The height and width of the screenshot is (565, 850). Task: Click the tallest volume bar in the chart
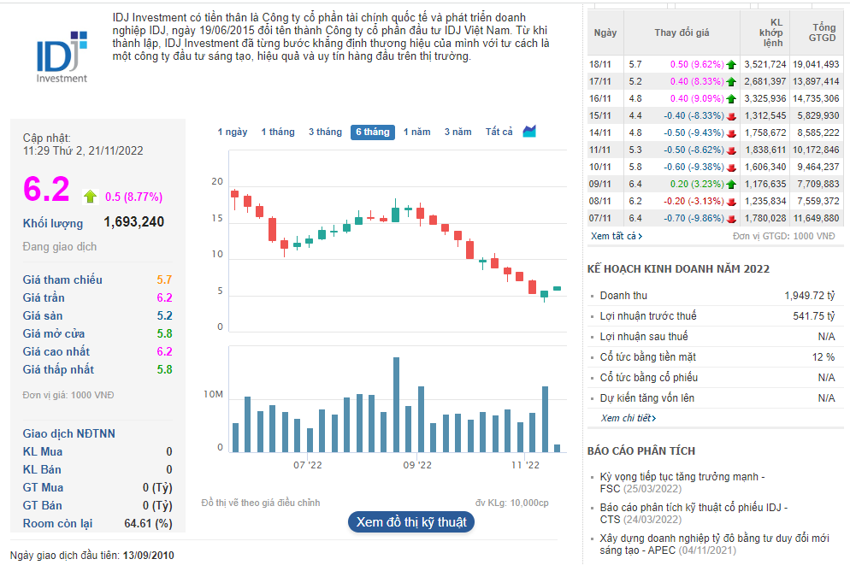coord(396,404)
